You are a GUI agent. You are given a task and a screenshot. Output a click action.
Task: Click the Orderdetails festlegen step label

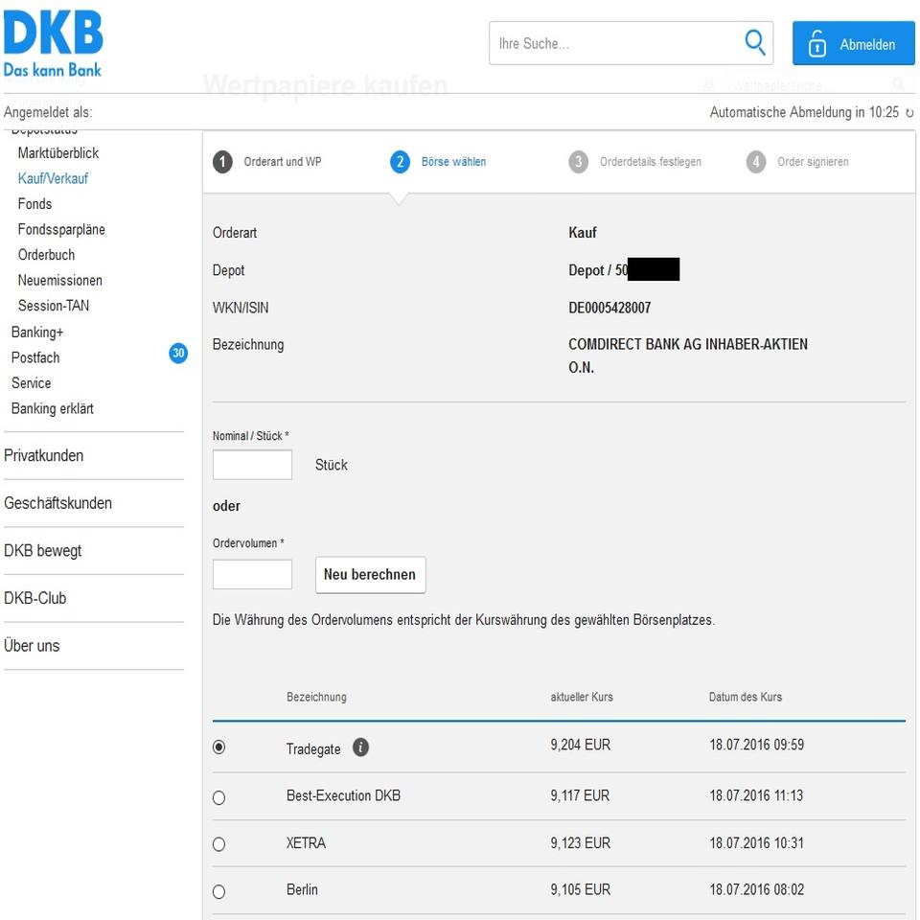click(650, 162)
